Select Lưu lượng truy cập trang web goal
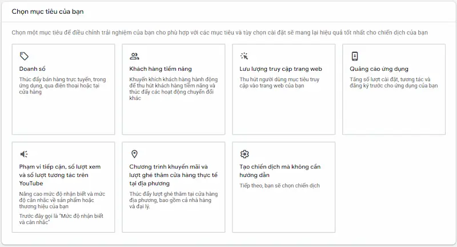The image size is (457, 247). [276, 69]
